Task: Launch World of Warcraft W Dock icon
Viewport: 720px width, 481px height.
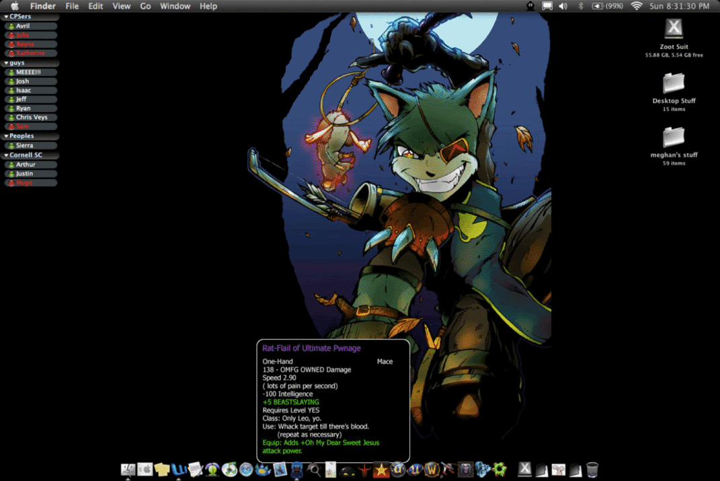Action: (432, 470)
